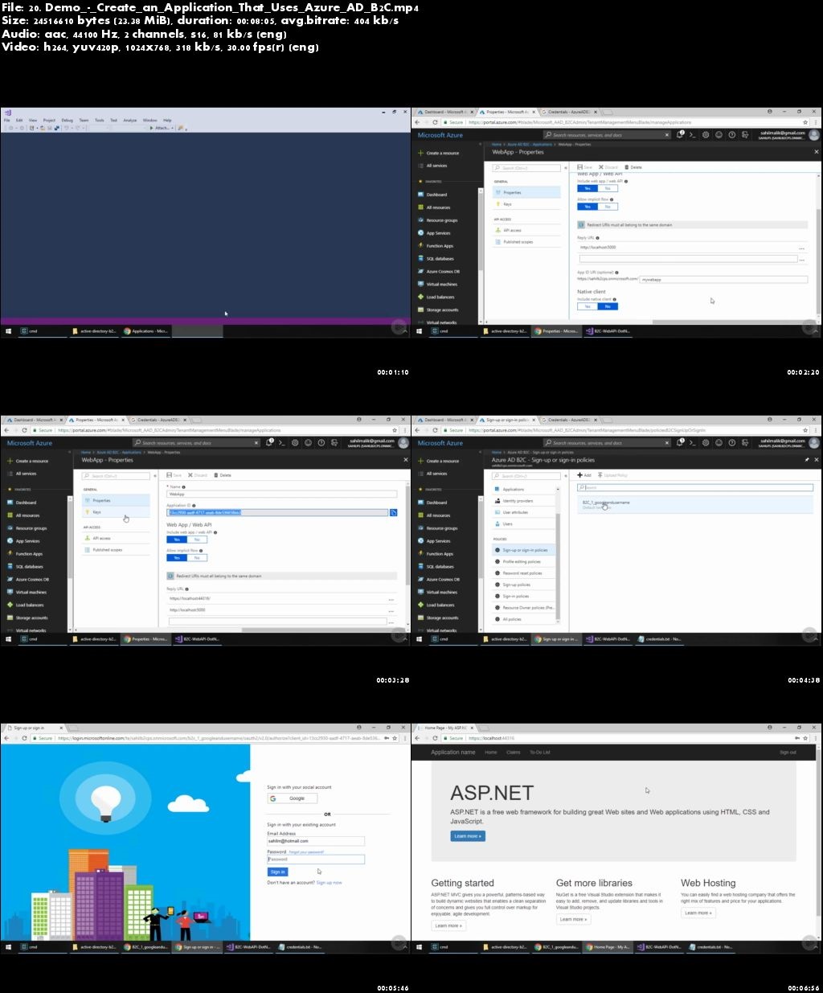Click Password field in 00:05:46 frame
Image resolution: width=823 pixels, height=993 pixels.
316,859
